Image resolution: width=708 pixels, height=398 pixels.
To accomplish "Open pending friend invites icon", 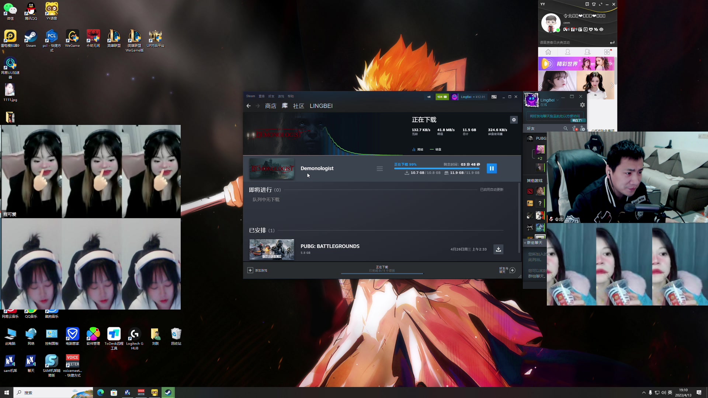I will point(575,128).
